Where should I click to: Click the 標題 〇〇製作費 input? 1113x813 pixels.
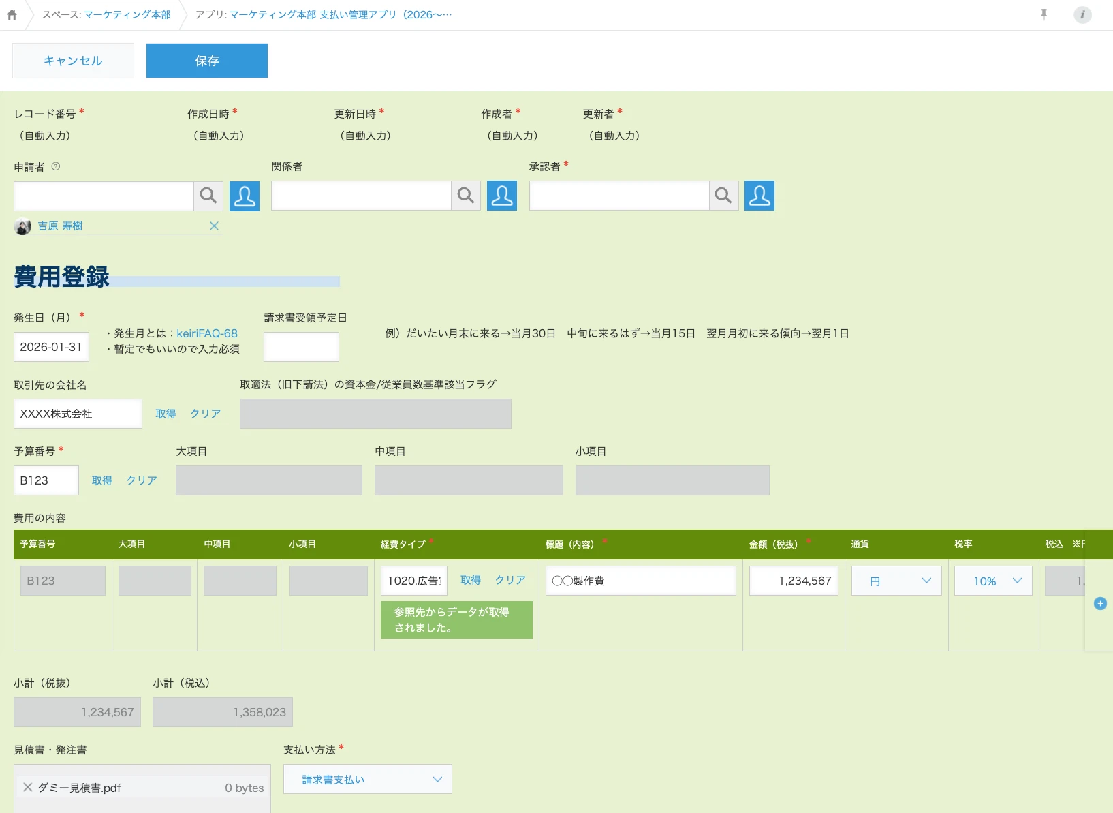[x=641, y=581]
